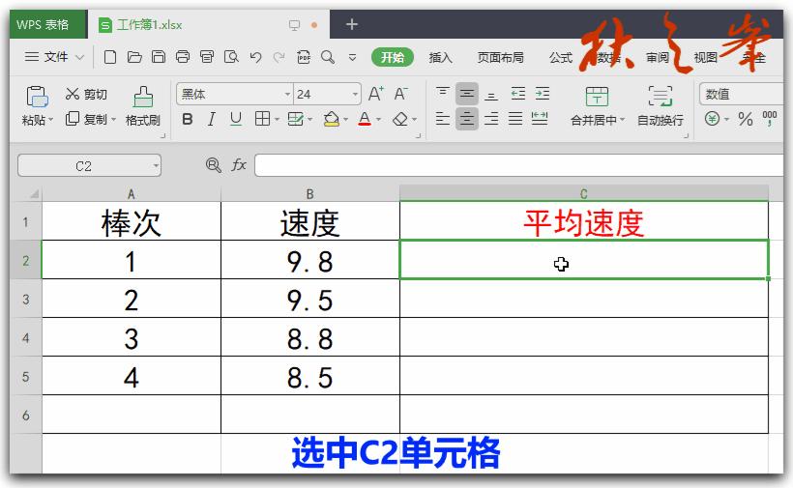Switch to 插入 ribbon tab
This screenshot has height=488, width=793.
tap(440, 58)
